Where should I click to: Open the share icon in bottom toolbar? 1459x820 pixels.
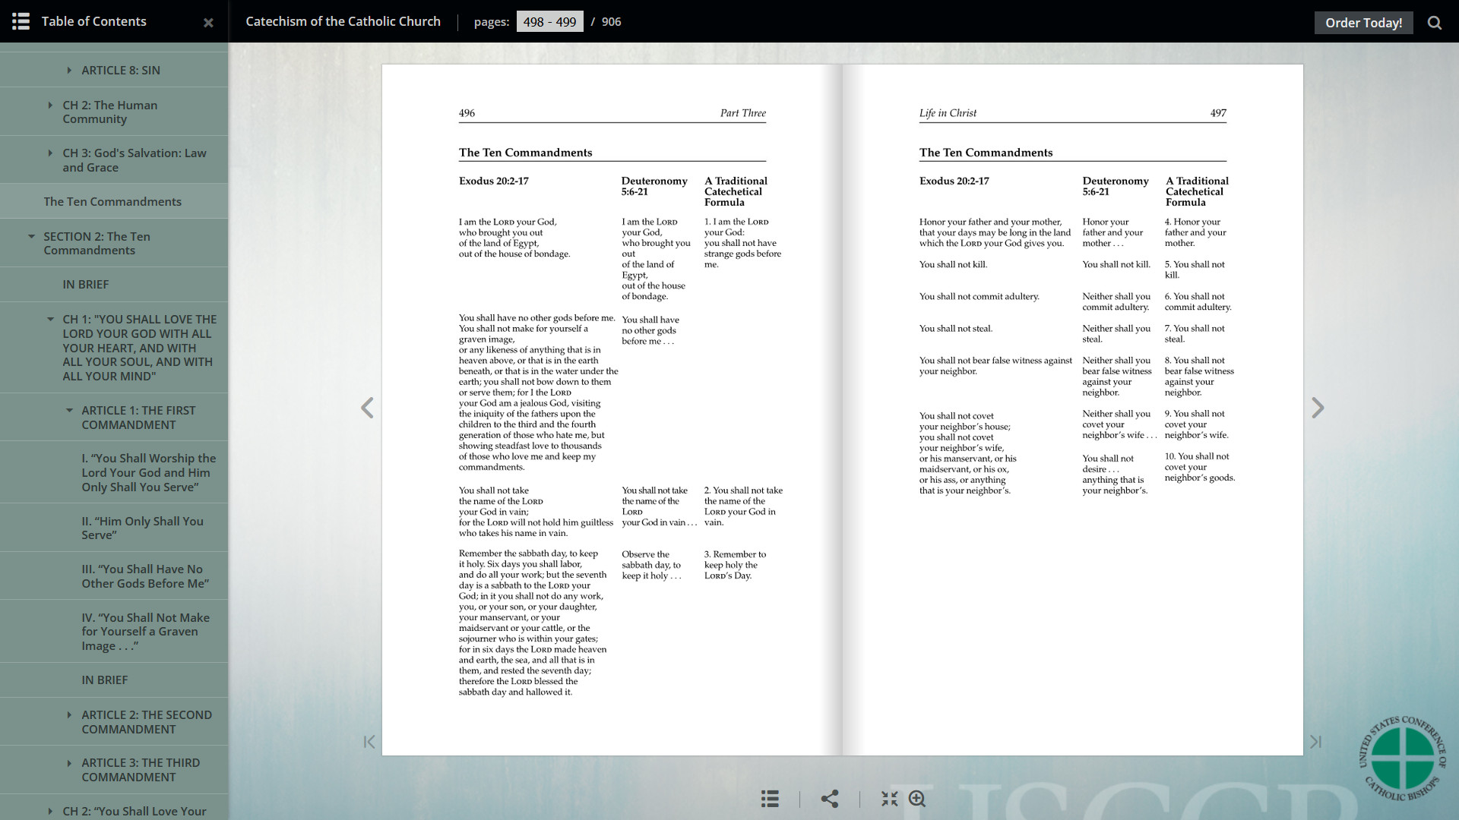830,799
